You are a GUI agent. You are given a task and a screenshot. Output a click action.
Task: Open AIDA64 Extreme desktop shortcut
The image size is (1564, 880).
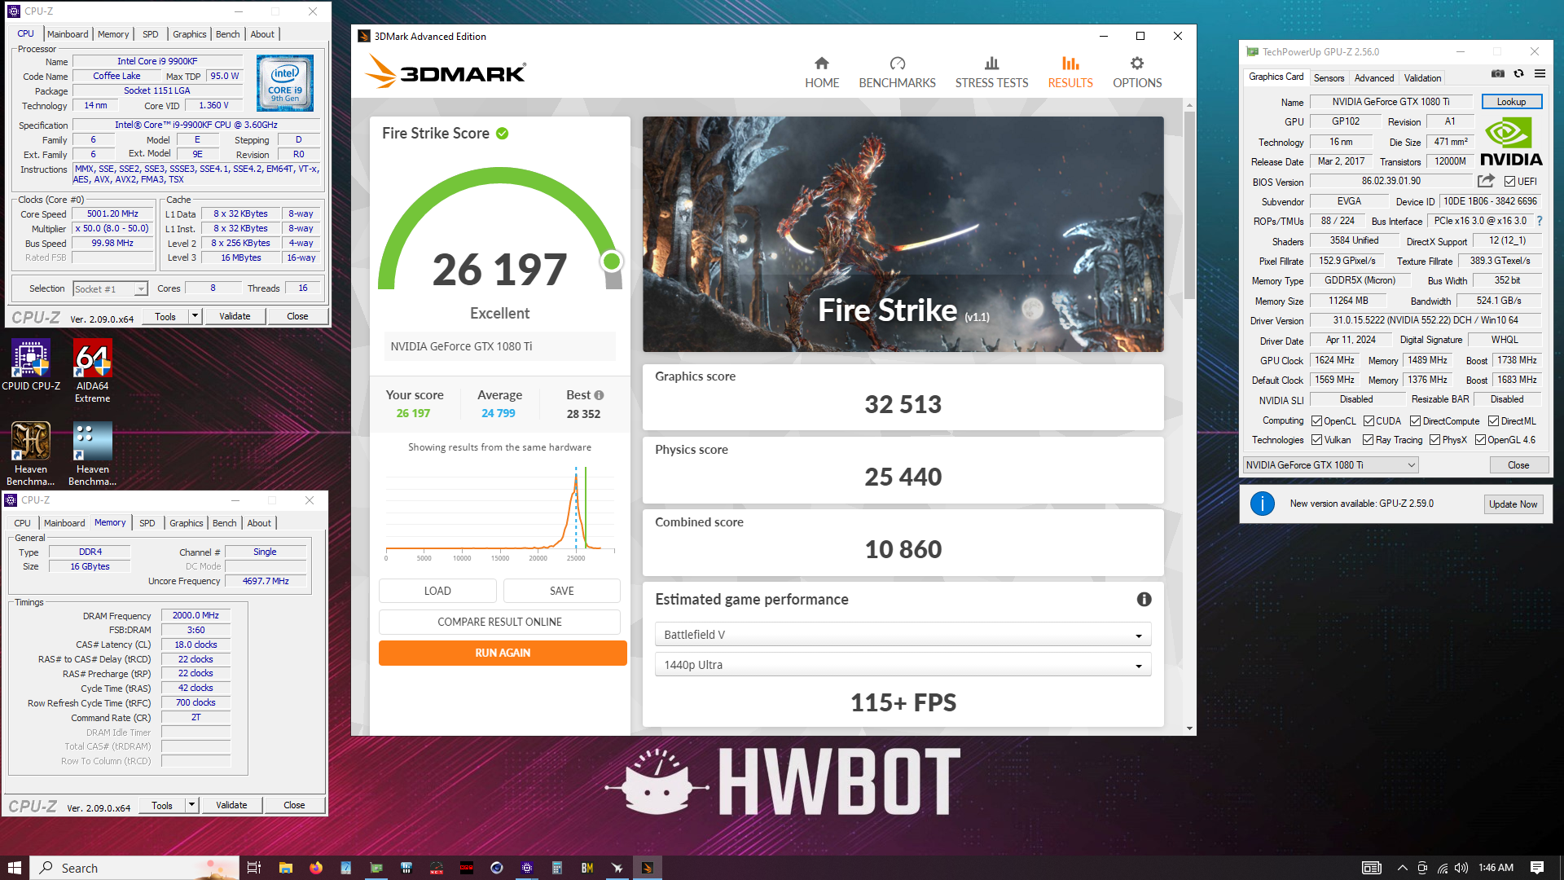[92, 372]
